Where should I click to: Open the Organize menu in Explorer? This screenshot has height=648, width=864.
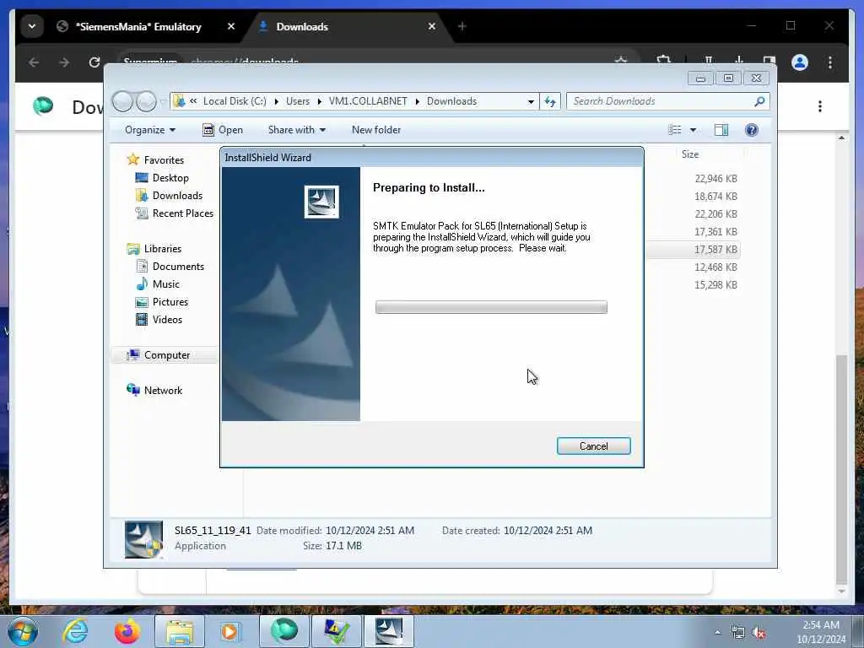[150, 130]
